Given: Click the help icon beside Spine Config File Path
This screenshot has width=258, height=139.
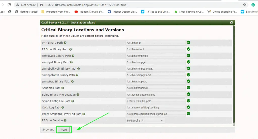Looking at the screenshot, I should [x=73, y=101].
